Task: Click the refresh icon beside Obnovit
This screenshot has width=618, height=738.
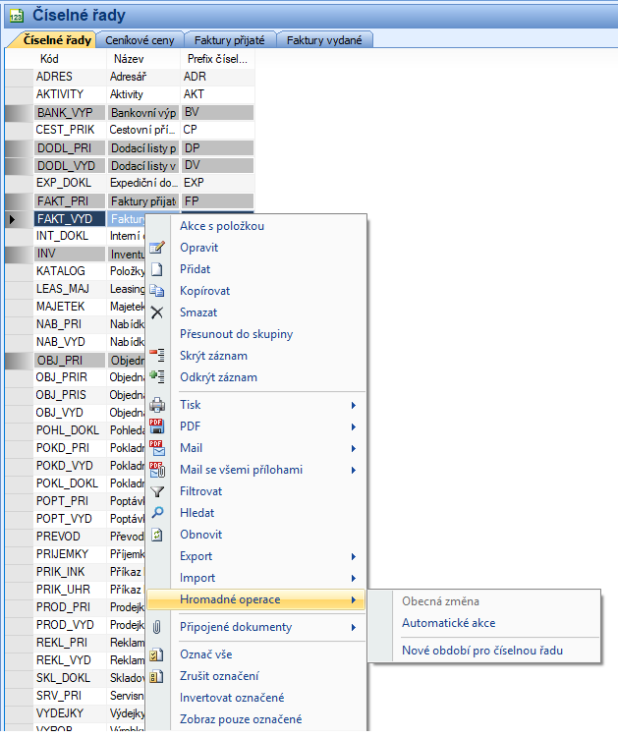Action: pos(156,535)
